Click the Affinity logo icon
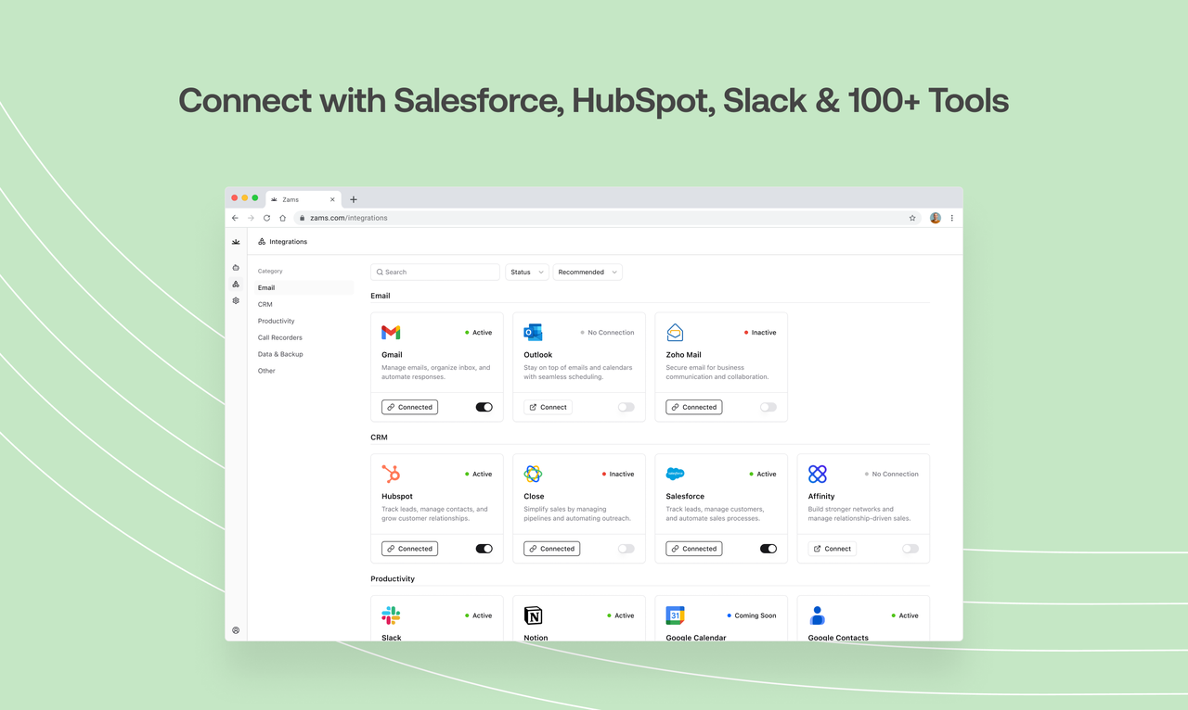 pos(817,474)
